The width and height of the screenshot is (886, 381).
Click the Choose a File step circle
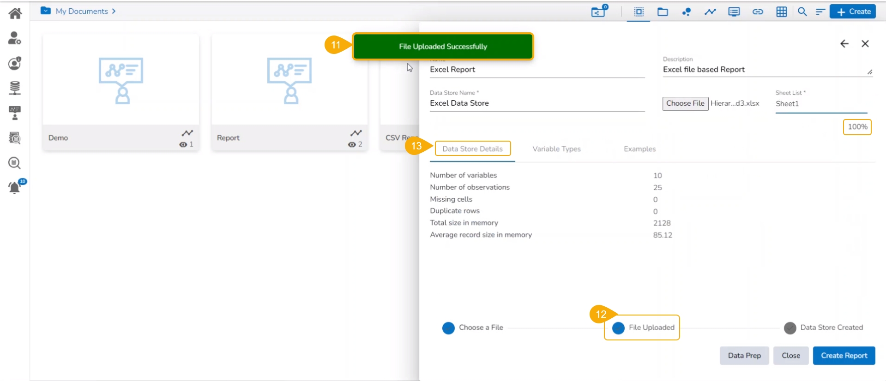pos(448,328)
